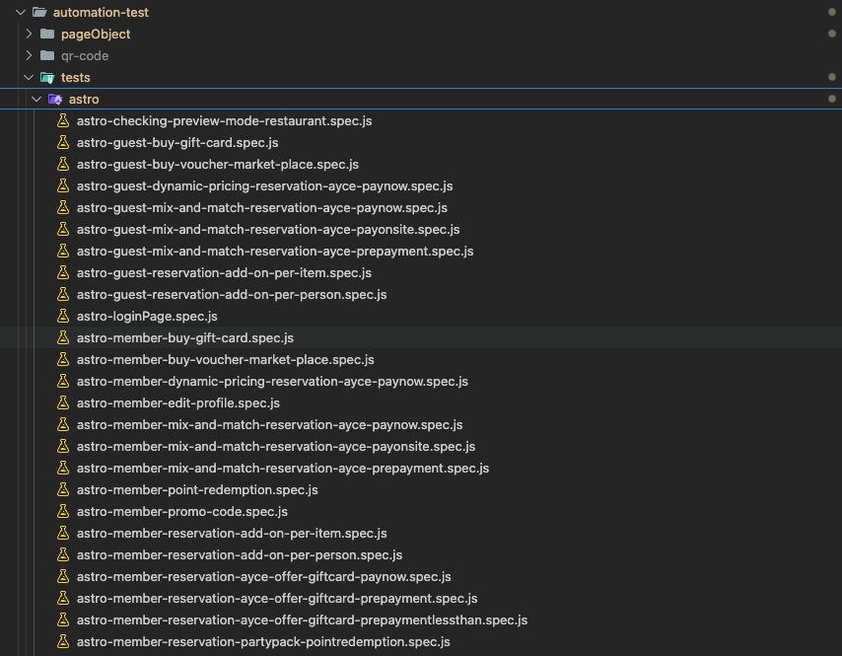Click the qr-code folder icon
Viewport: 842px width, 656px height.
coord(47,56)
